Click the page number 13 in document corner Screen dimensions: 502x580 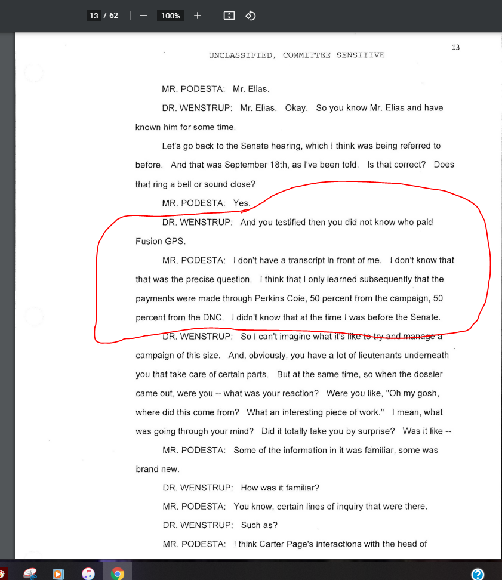pos(455,47)
